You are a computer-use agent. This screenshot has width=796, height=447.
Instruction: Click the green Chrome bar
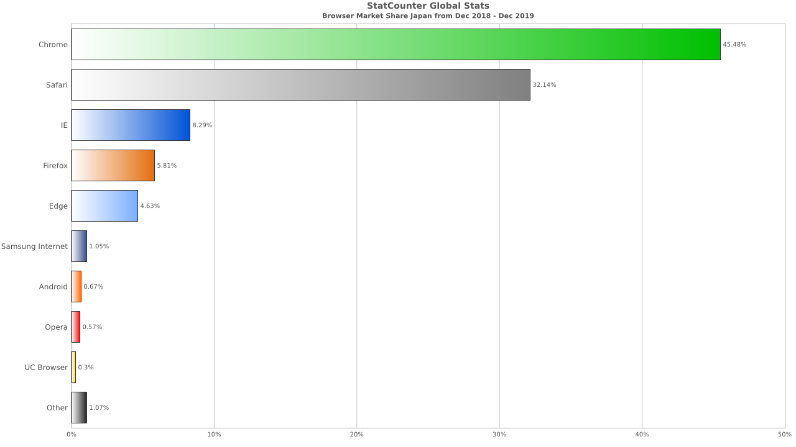(396, 44)
